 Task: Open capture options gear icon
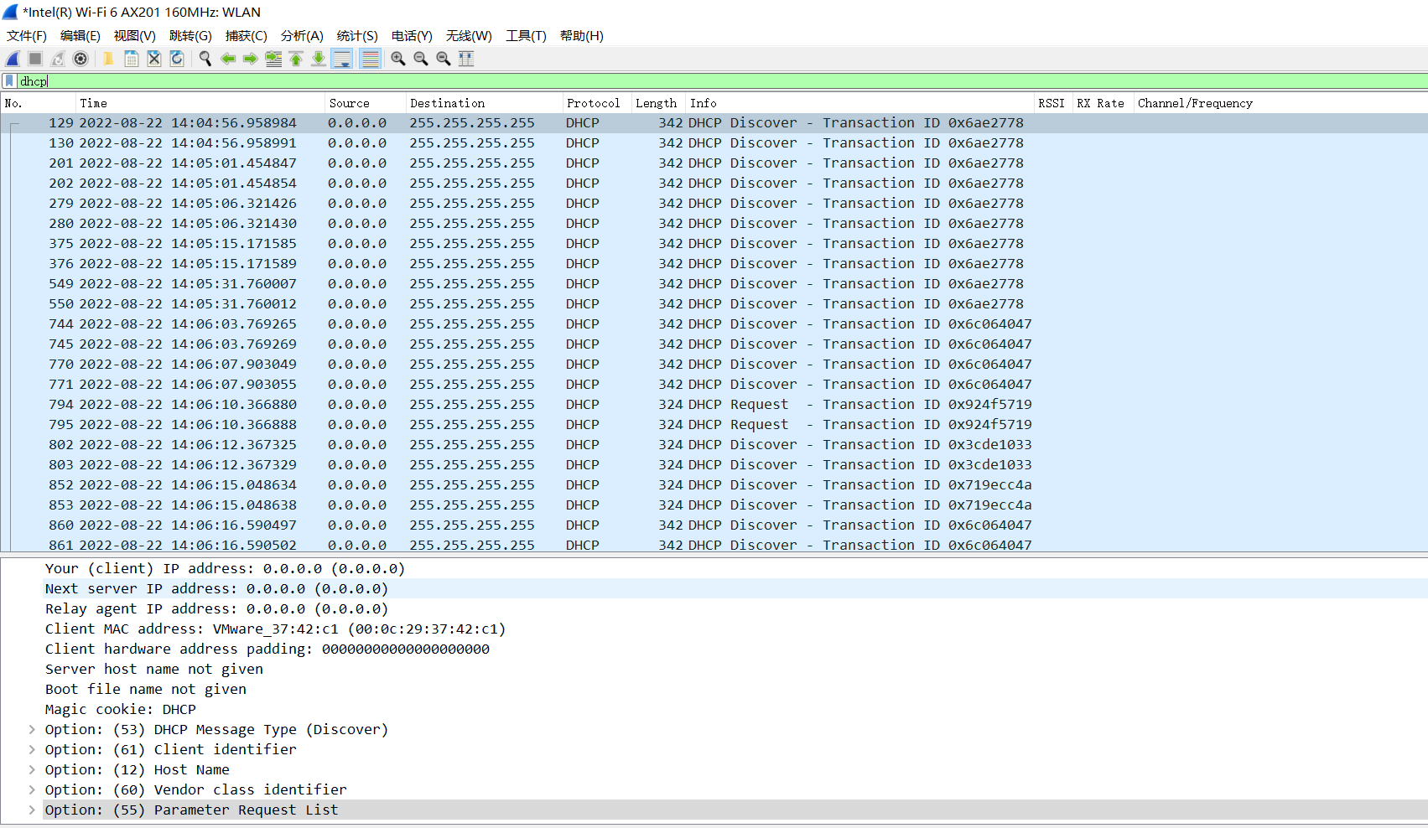tap(80, 59)
